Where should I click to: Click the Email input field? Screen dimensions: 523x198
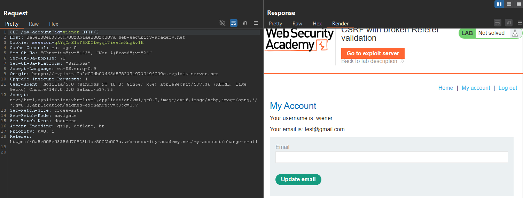[x=392, y=157]
